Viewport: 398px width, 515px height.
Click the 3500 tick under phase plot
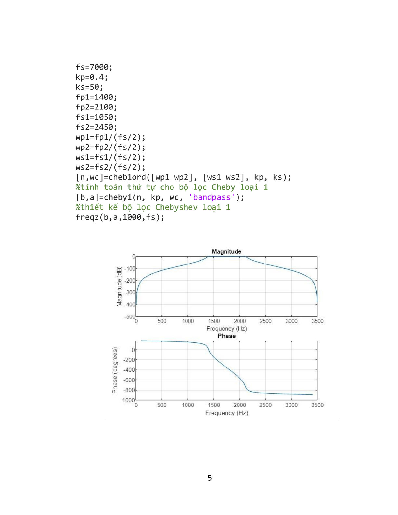317,405
